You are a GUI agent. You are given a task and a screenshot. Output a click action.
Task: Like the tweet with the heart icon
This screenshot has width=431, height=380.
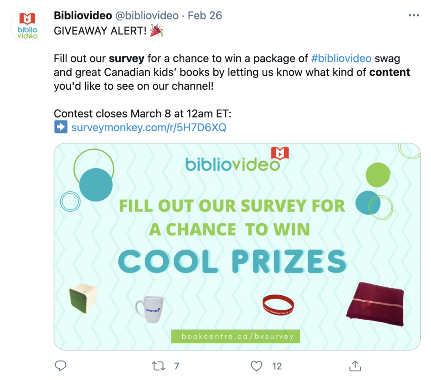[x=256, y=366]
